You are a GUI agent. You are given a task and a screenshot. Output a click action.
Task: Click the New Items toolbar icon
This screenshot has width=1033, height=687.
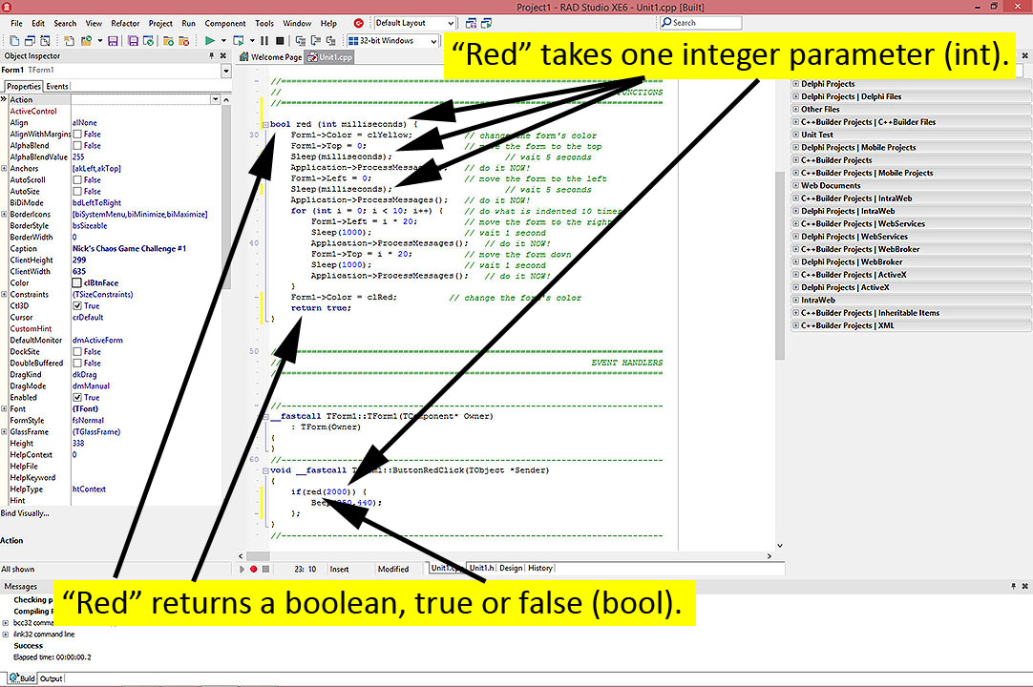coord(69,41)
